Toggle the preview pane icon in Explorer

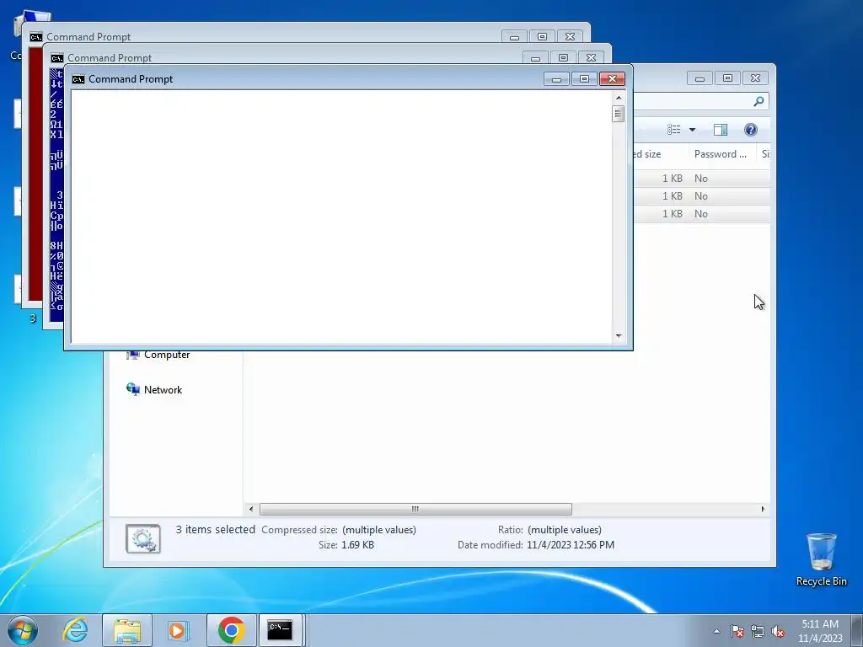tap(721, 130)
